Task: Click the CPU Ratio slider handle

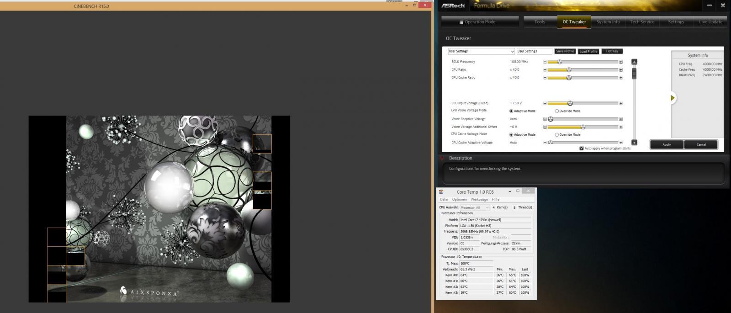Action: [x=569, y=70]
